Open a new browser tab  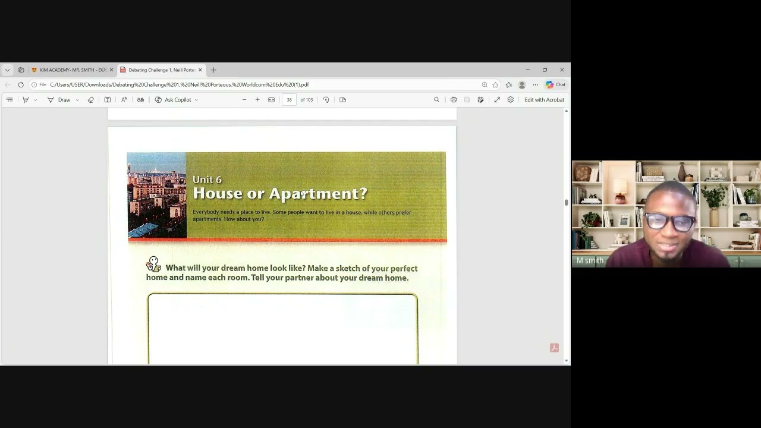coord(213,70)
